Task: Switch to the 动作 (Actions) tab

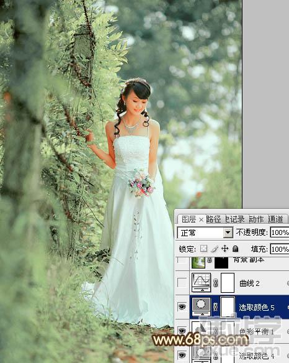Action: (256, 219)
